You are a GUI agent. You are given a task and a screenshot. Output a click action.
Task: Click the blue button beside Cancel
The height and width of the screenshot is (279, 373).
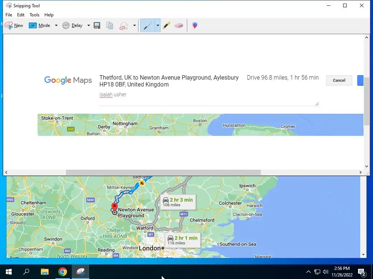click(x=360, y=80)
